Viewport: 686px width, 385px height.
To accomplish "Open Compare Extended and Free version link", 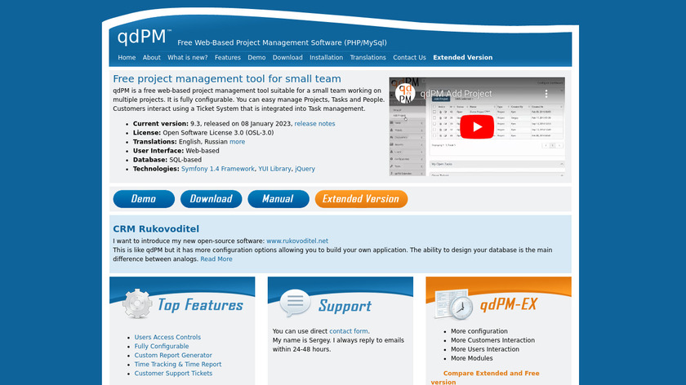I will click(x=485, y=378).
